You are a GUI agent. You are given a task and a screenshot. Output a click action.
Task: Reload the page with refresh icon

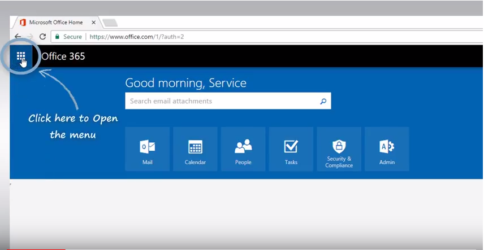[42, 37]
